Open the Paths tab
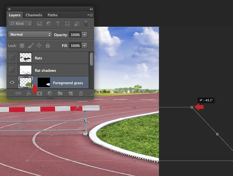The image size is (233, 176). pos(52,15)
